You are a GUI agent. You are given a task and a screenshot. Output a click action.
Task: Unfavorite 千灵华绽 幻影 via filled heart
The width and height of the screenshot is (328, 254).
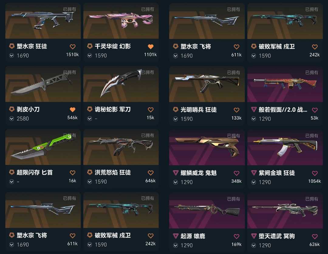coord(151,47)
